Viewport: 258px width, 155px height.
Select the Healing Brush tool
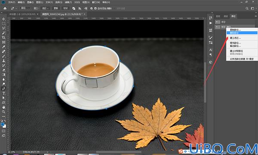[x=3, y=51]
